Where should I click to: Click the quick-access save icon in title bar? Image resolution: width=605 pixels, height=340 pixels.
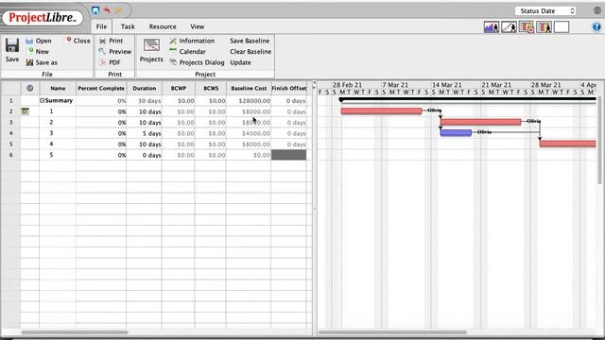pyautogui.click(x=95, y=10)
